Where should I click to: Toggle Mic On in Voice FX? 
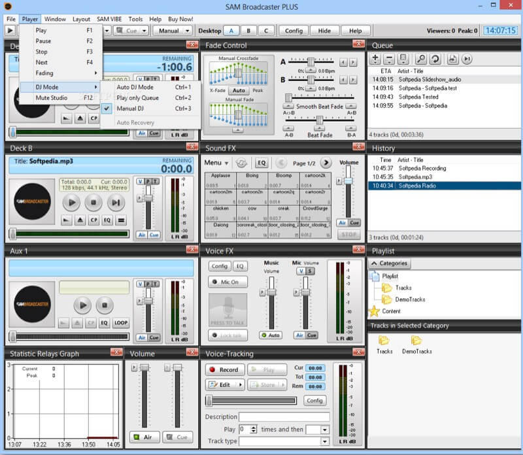click(228, 282)
